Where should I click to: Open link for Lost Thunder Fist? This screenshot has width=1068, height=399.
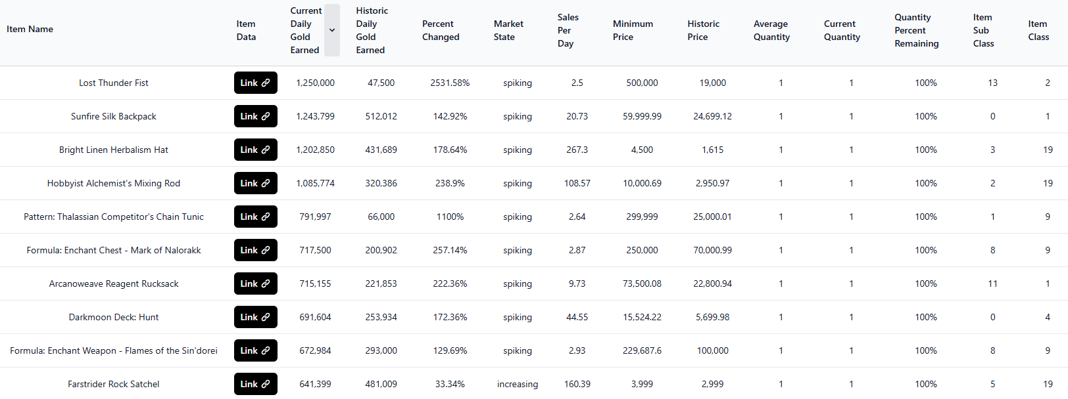click(255, 83)
